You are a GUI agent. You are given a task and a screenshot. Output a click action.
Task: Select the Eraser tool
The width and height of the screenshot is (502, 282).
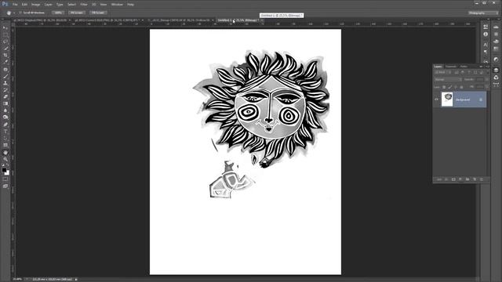[x=5, y=96]
